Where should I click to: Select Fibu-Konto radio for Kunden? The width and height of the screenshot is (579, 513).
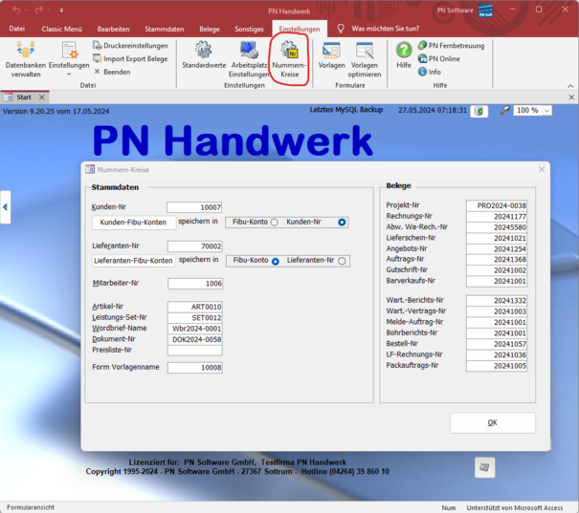point(274,223)
